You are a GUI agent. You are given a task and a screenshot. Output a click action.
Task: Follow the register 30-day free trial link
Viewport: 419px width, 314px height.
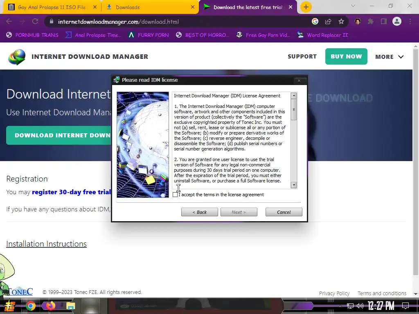point(71,192)
